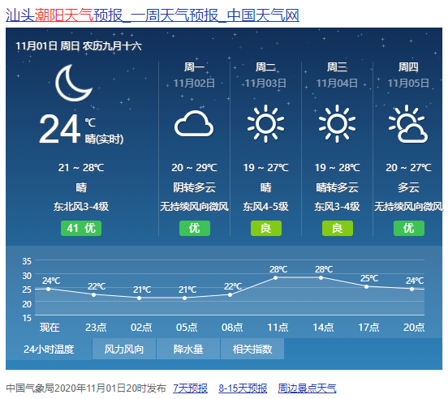Click the crescent moon current weather icon
The height and width of the screenshot is (399, 448).
(74, 83)
